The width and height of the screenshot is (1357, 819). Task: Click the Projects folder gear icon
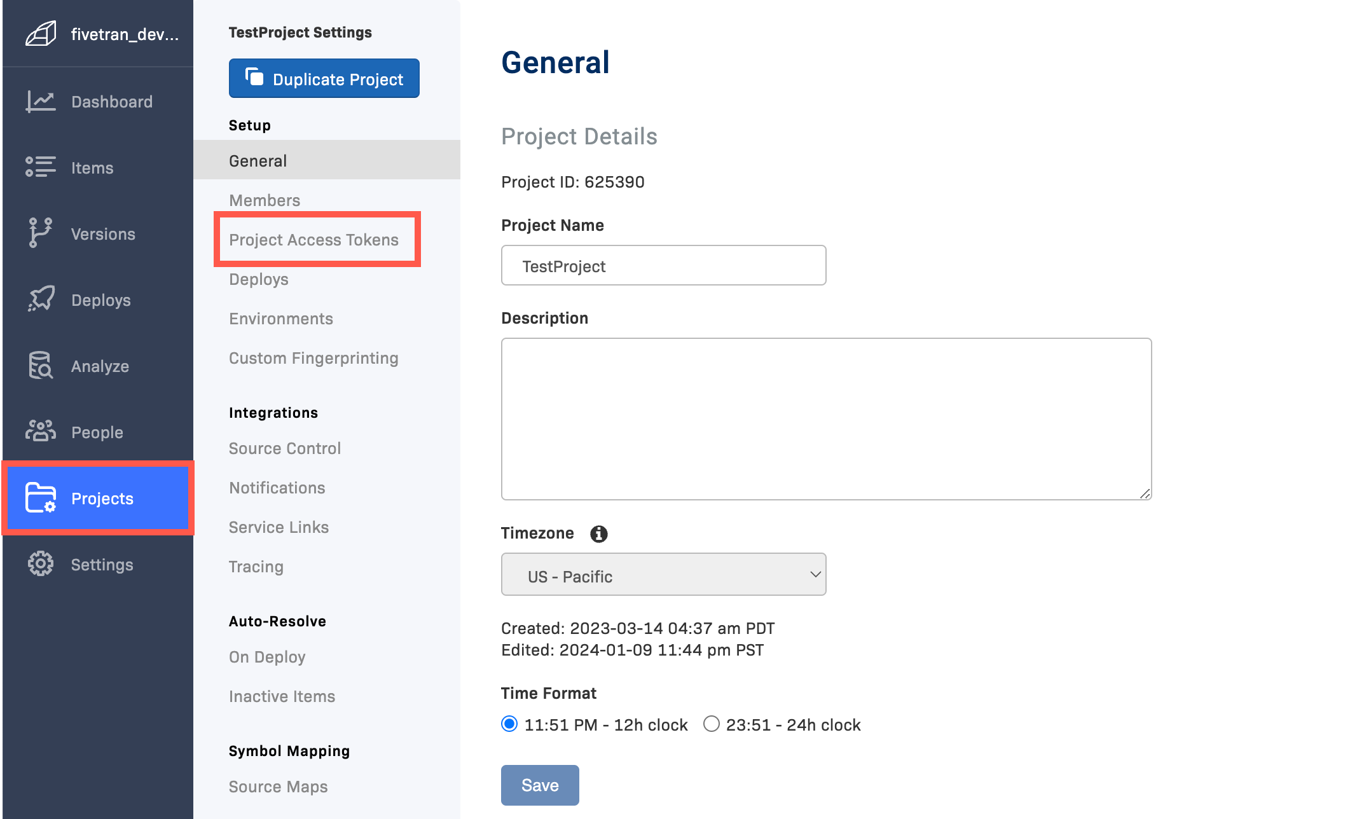point(41,497)
